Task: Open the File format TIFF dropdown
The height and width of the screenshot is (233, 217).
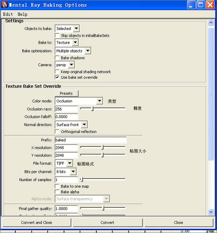Action: pos(64,163)
